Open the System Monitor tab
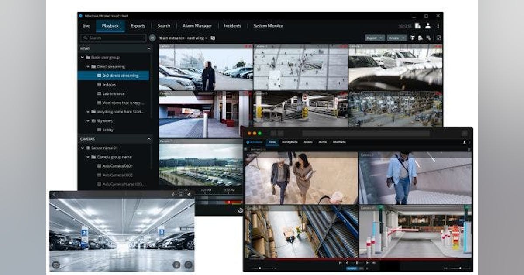The height and width of the screenshot is (275, 524). (268, 26)
